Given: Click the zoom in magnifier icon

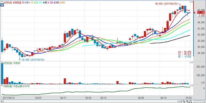Looking at the screenshot, I should [x=187, y=101].
